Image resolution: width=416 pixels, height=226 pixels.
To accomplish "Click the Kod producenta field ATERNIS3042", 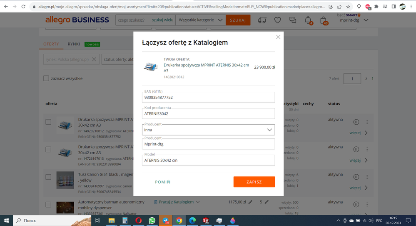I will pos(208,114).
